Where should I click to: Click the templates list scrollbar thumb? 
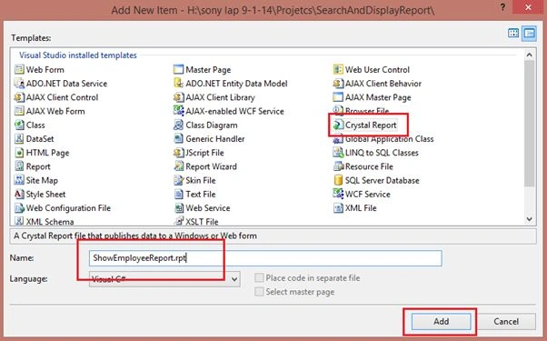coord(529,123)
